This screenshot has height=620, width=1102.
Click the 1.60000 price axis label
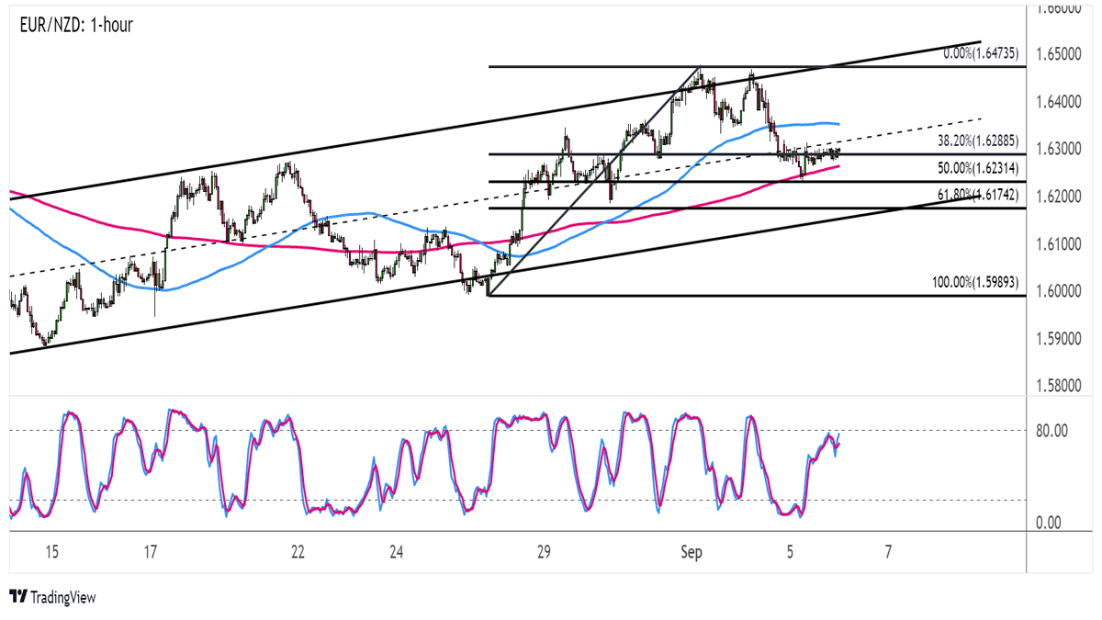pyautogui.click(x=1057, y=291)
